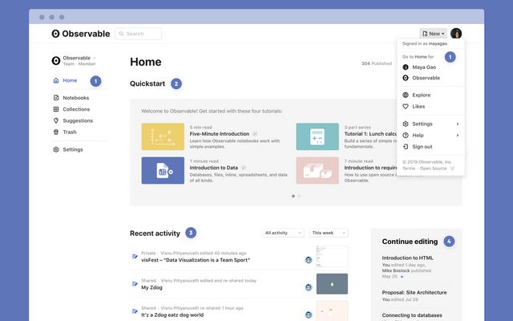This screenshot has width=513, height=321.
Task: Click the 304 Published count
Action: [x=377, y=63]
